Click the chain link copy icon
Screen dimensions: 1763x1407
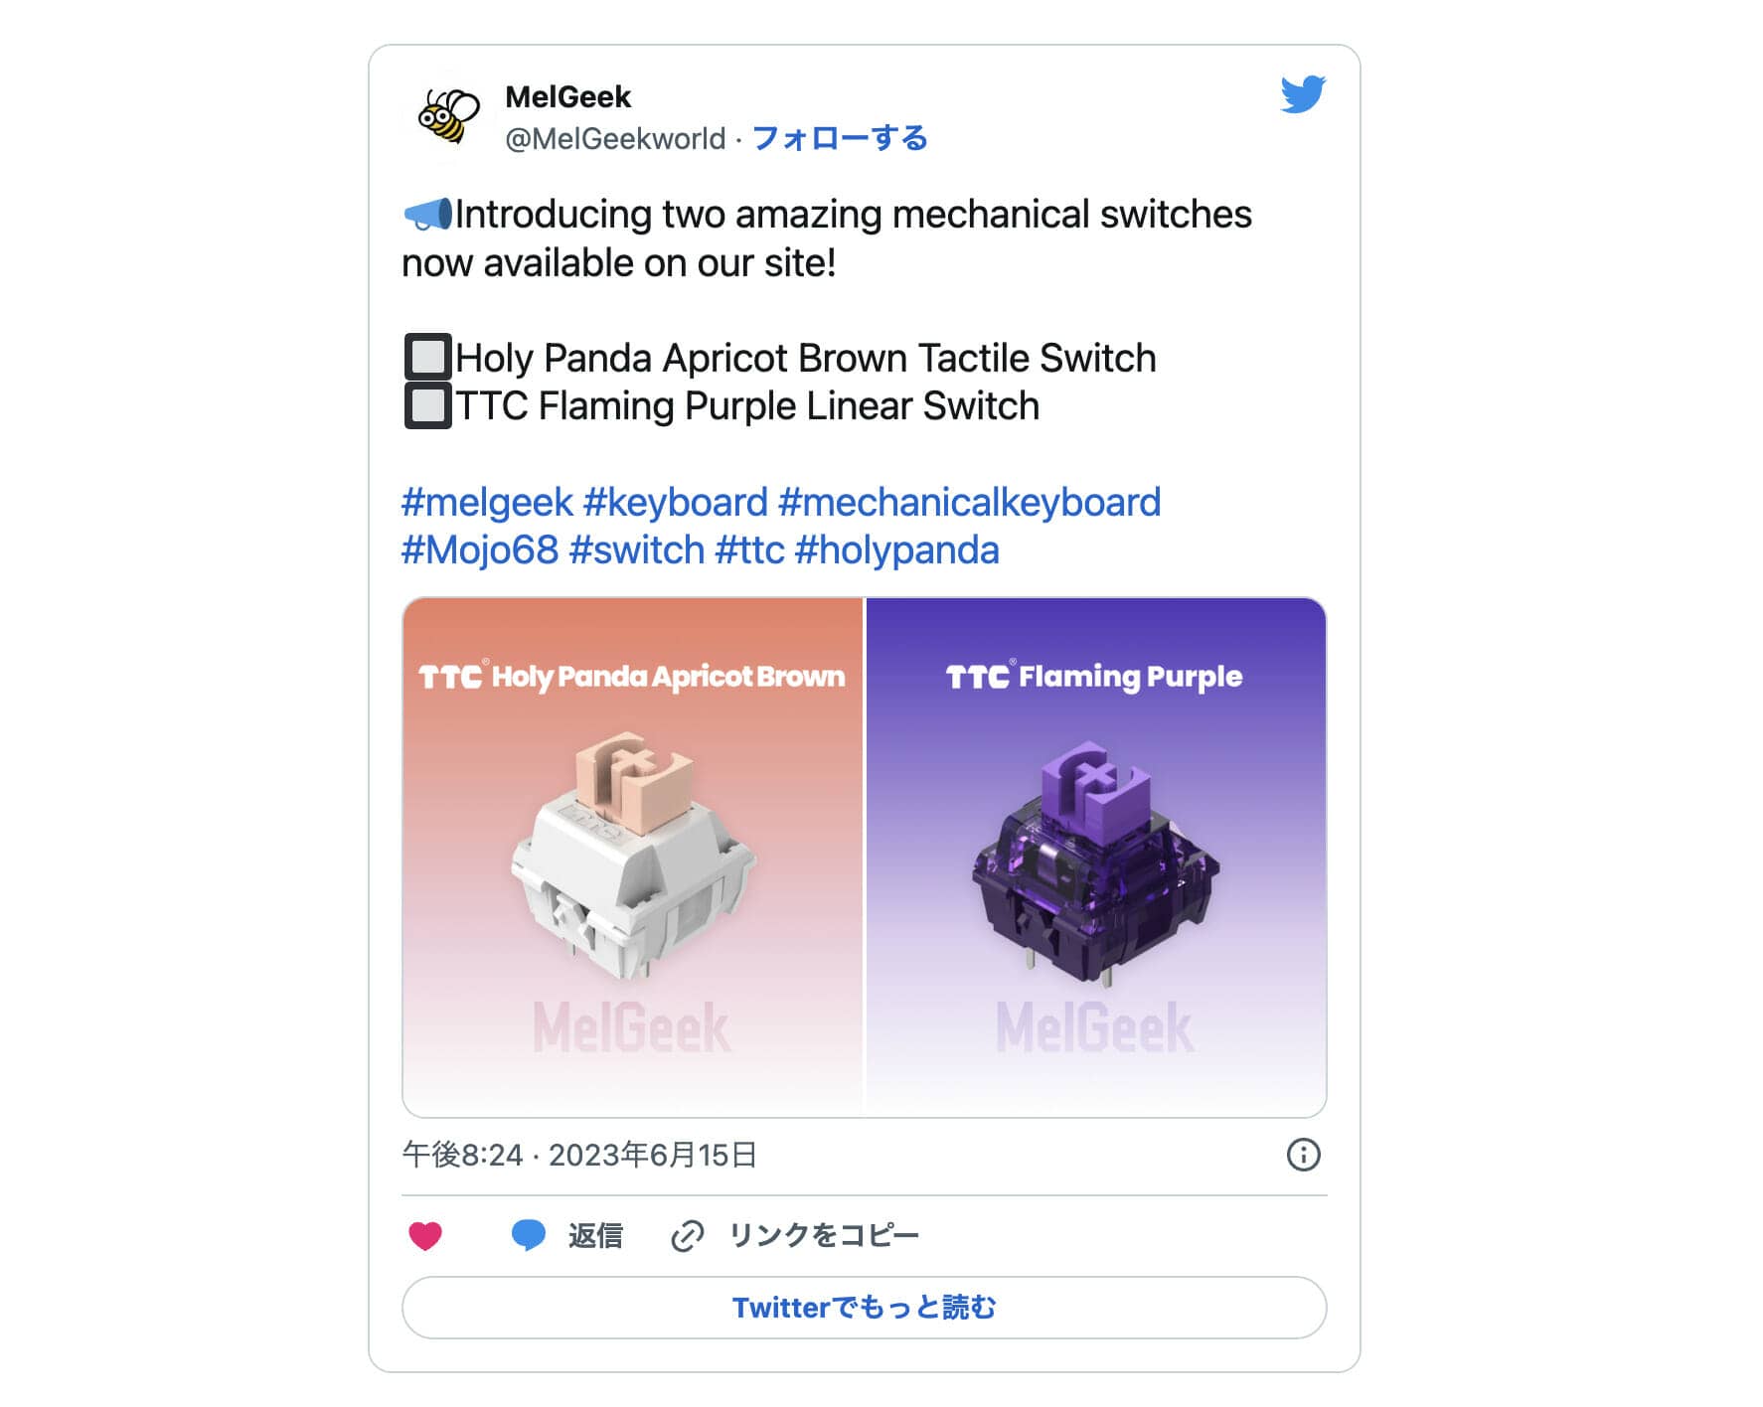point(687,1235)
